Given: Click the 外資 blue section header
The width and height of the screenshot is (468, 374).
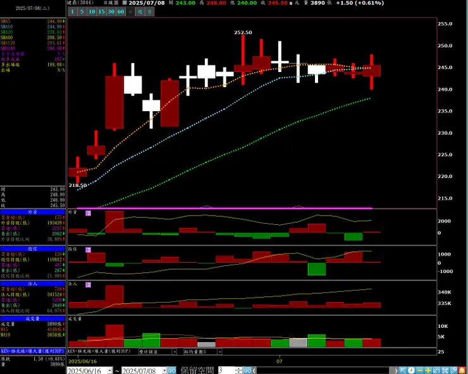Looking at the screenshot, I should pos(32,212).
